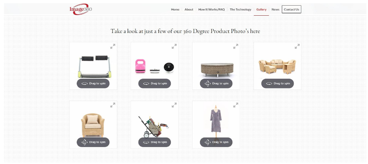
Task: Select the Gallery tab
Action: click(x=261, y=9)
